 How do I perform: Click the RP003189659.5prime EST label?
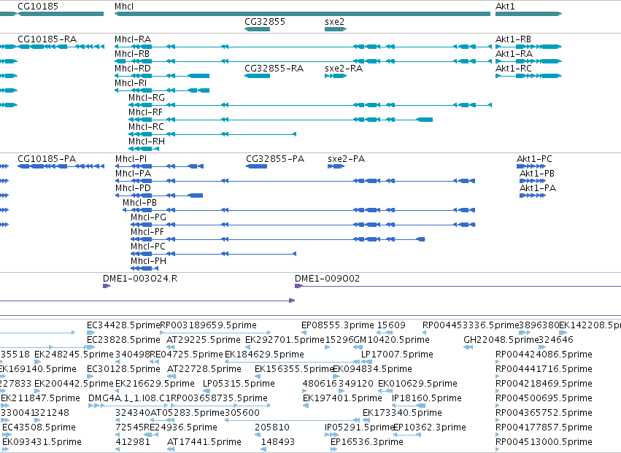(x=208, y=325)
